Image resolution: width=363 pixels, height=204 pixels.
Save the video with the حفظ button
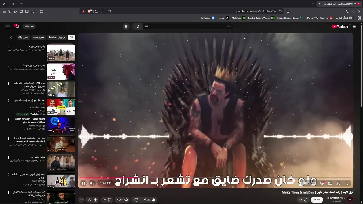(x=107, y=200)
